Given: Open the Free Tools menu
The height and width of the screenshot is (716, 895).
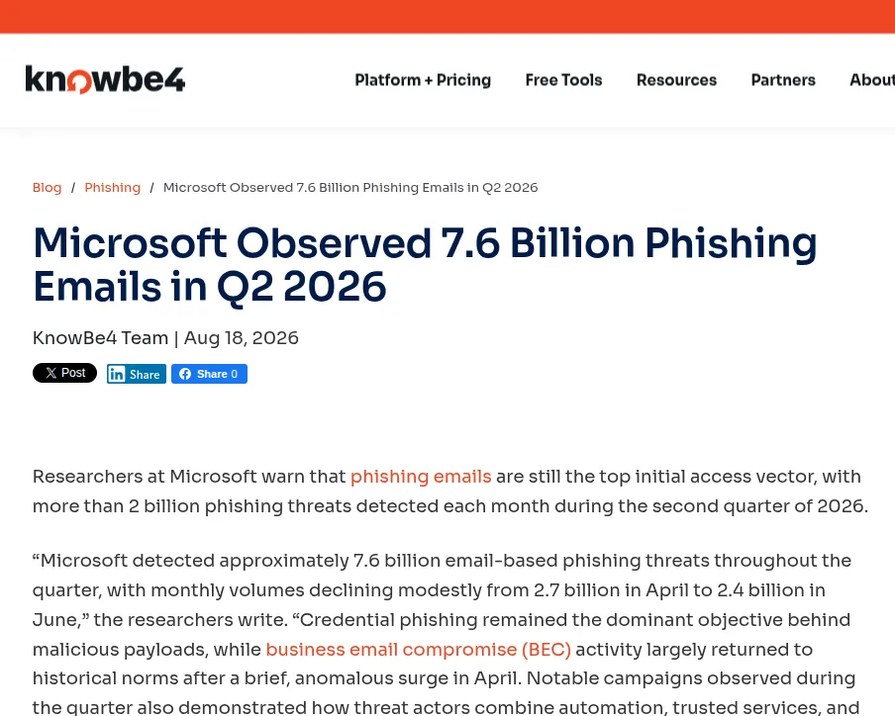Looking at the screenshot, I should tap(564, 80).
